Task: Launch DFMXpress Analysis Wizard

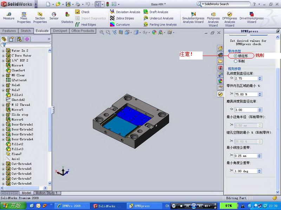Action: [x=230, y=19]
